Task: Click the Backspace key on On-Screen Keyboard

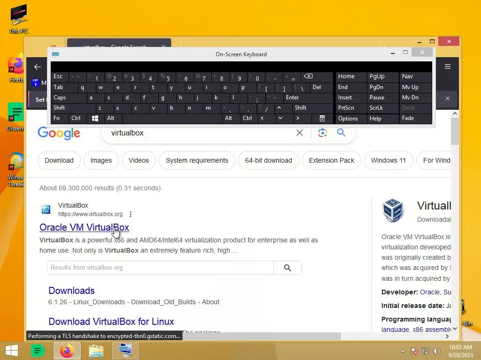Action: pyautogui.click(x=309, y=76)
